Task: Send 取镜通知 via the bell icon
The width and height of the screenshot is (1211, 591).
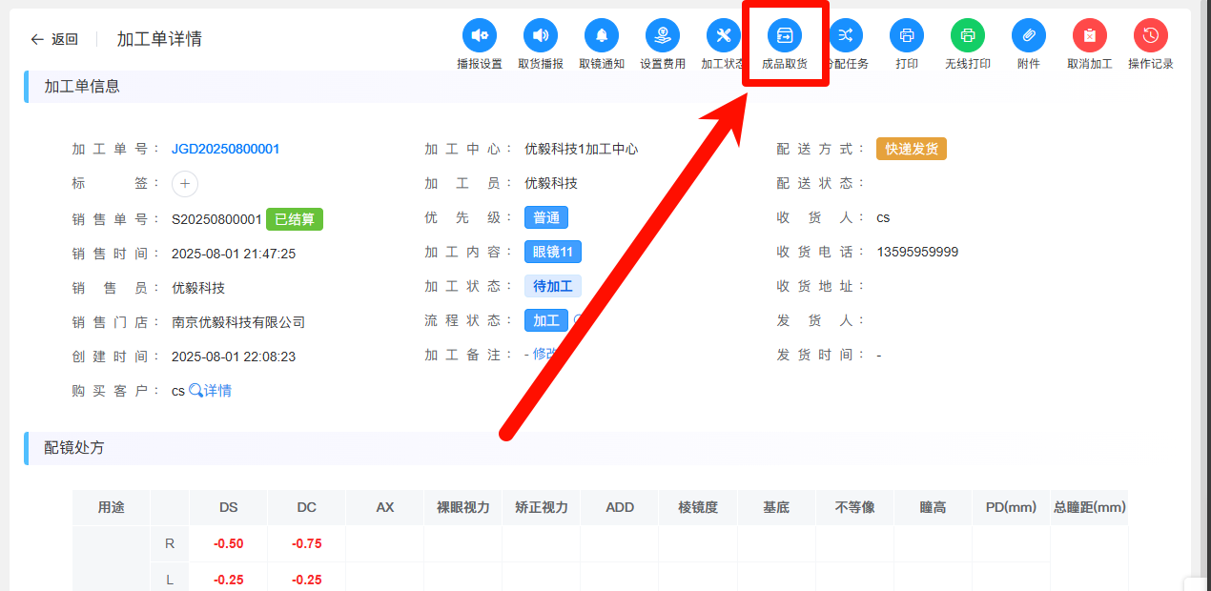Action: tap(602, 36)
